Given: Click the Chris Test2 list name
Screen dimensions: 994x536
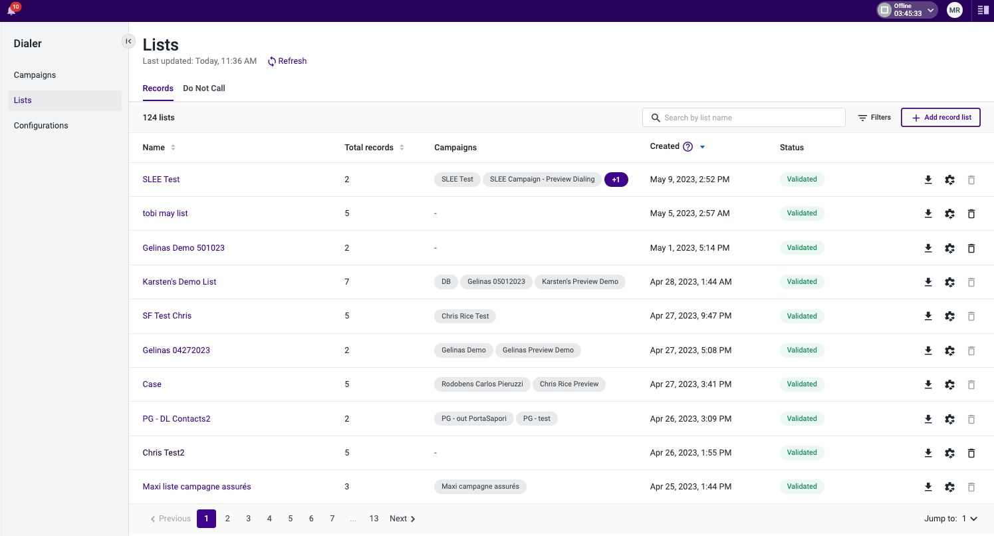Looking at the screenshot, I should [164, 453].
